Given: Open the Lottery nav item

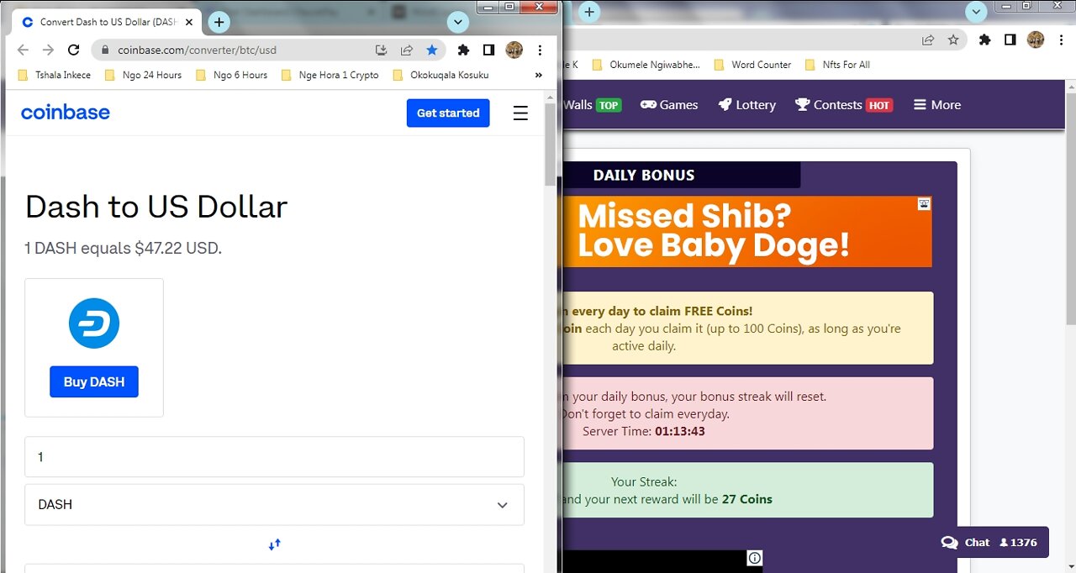Looking at the screenshot, I should 747,105.
